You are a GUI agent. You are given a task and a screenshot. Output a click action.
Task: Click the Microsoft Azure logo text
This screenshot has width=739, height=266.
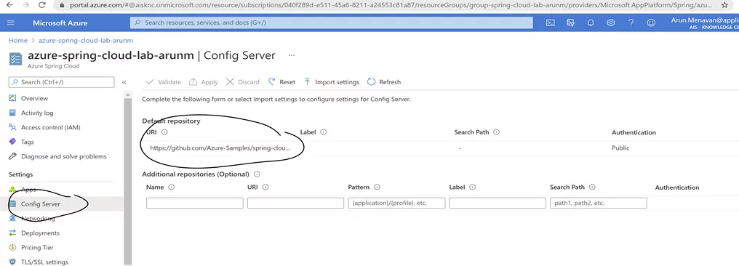coord(60,23)
